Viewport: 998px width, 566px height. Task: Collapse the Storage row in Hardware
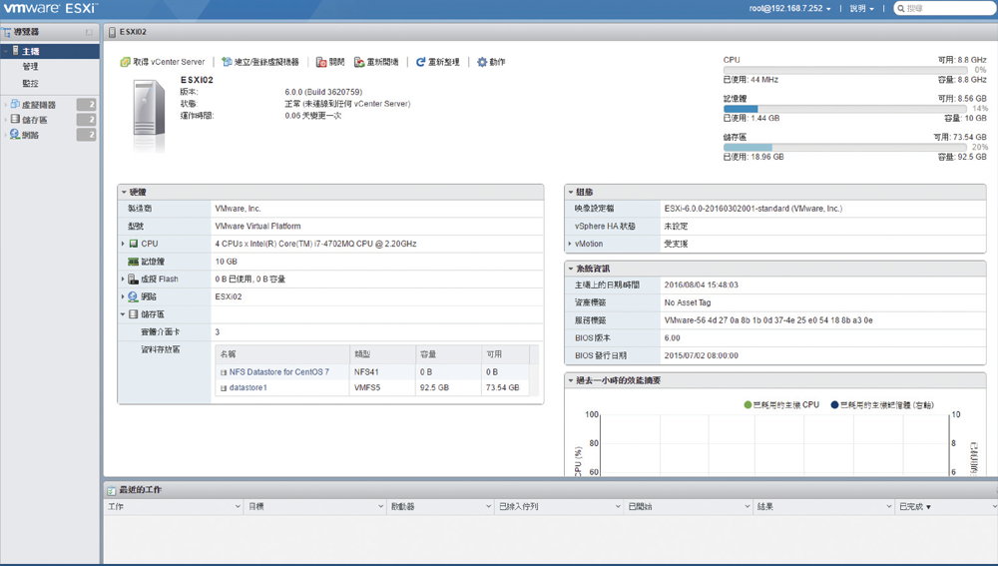123,314
